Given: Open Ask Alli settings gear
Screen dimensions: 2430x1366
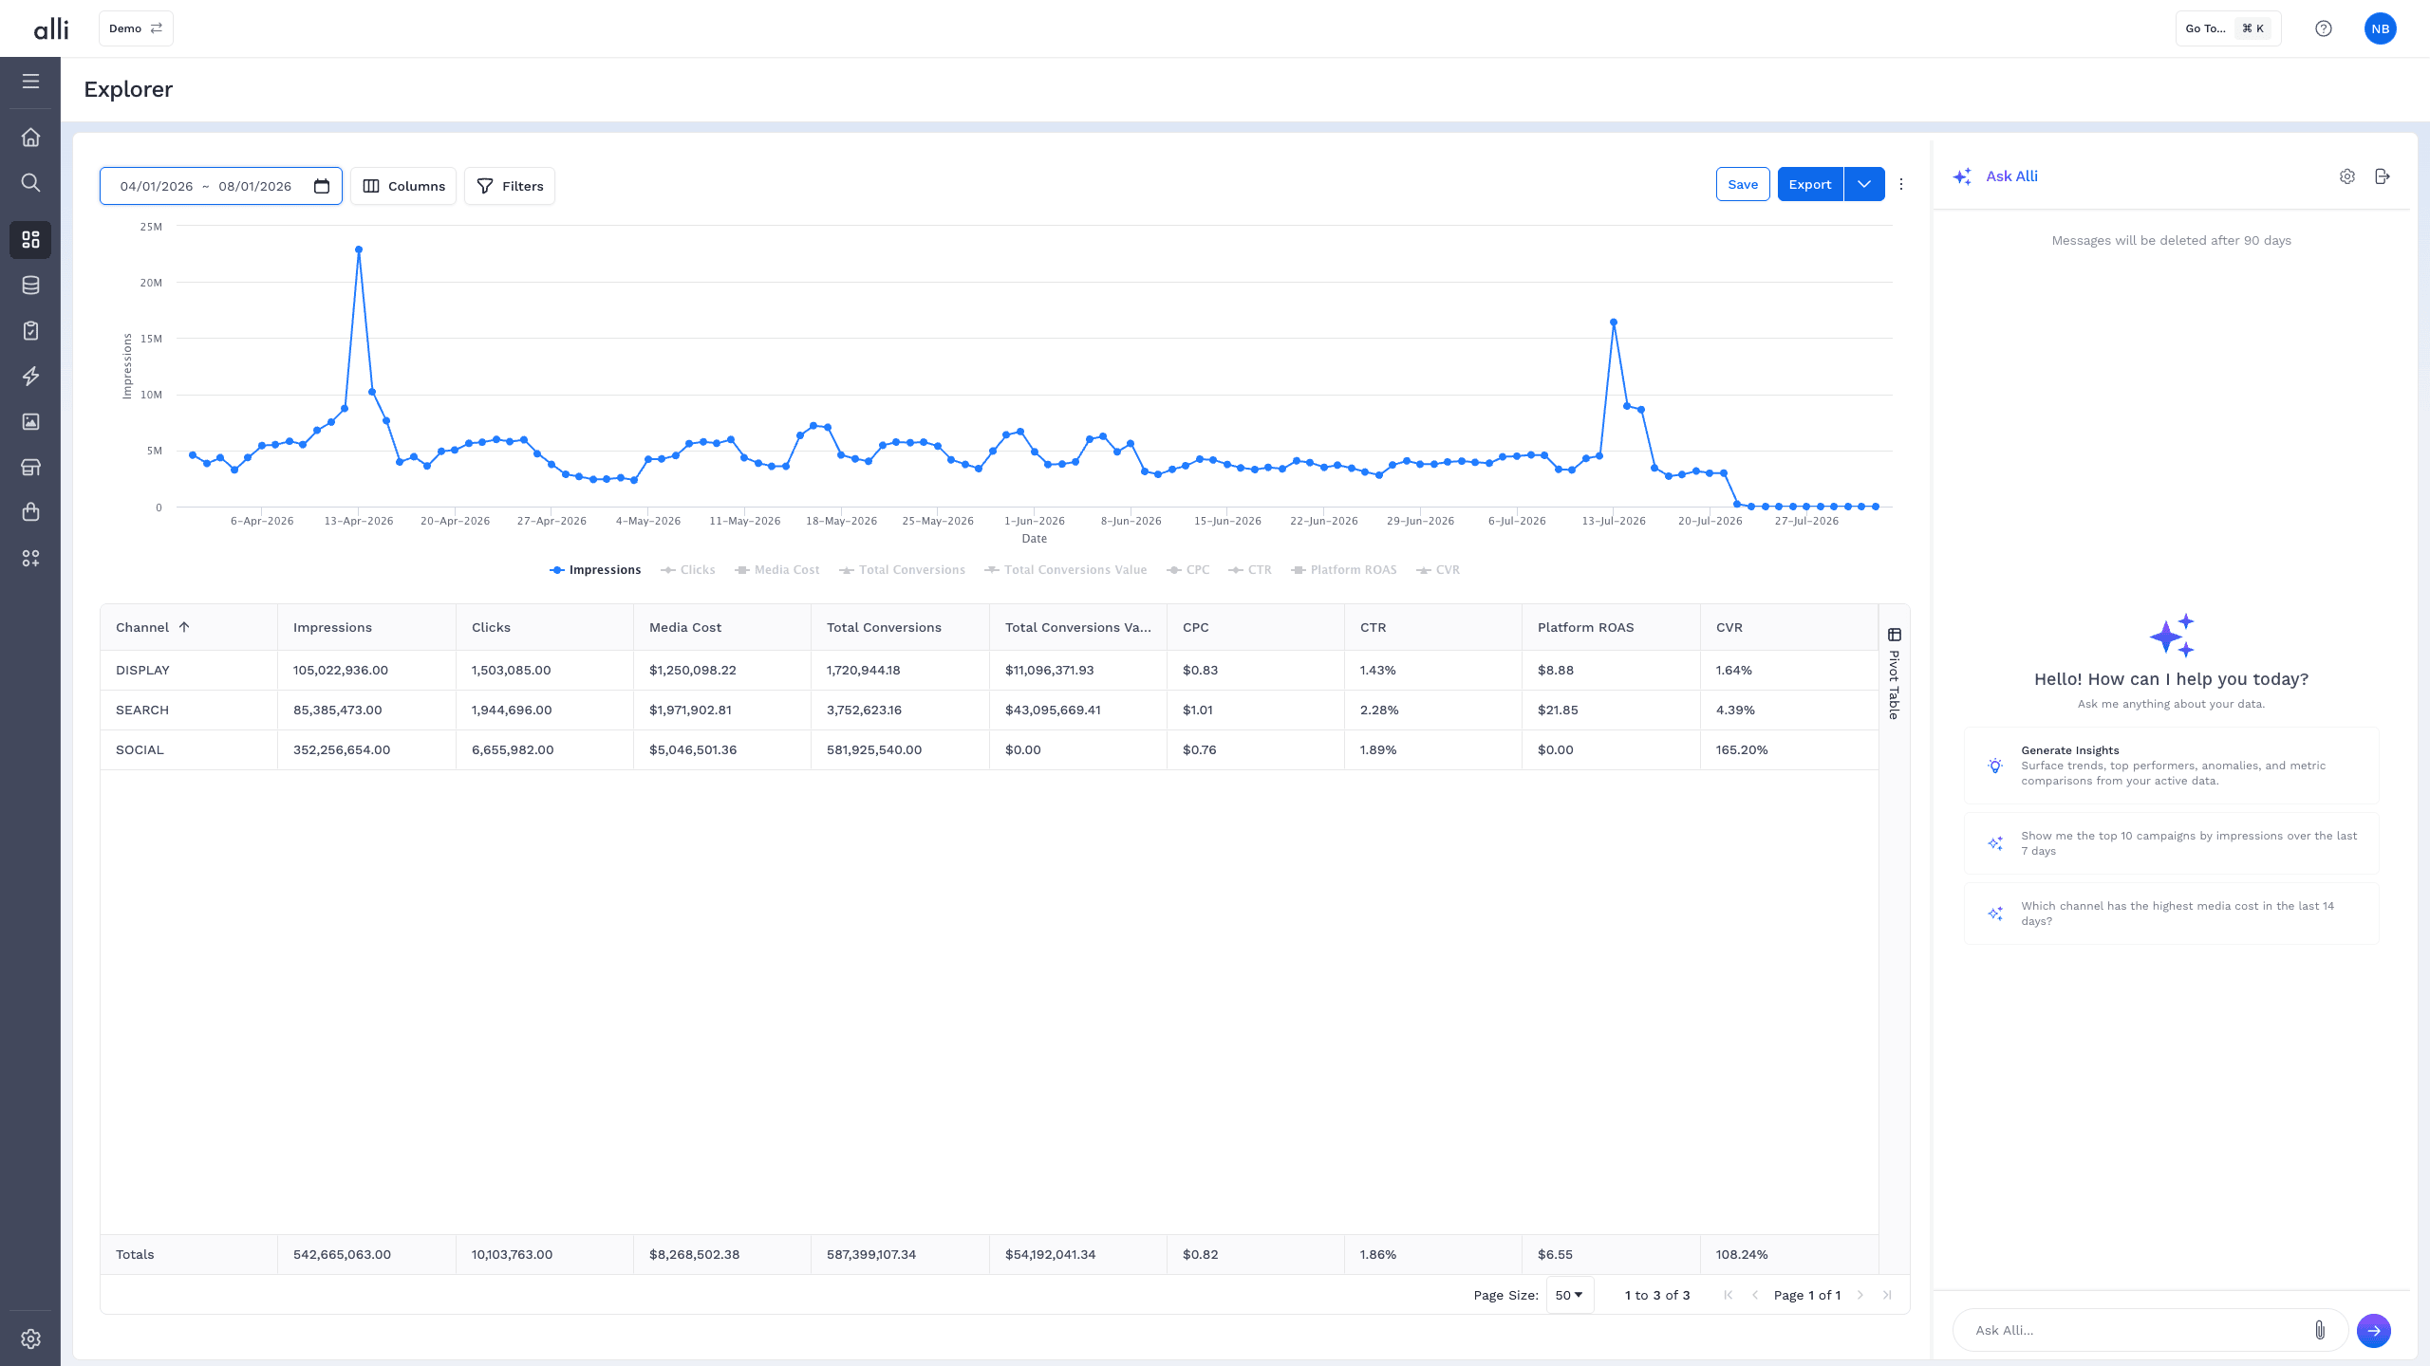Looking at the screenshot, I should [x=2347, y=176].
